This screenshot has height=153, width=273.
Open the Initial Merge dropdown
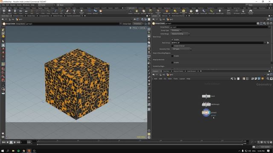(x=180, y=34)
